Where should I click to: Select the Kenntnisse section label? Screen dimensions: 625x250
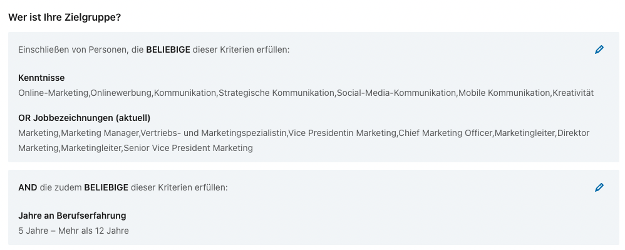pyautogui.click(x=41, y=77)
